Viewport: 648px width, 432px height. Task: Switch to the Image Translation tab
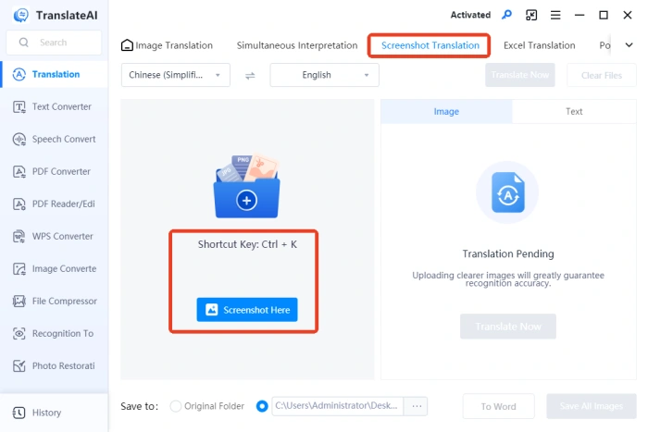tap(174, 45)
